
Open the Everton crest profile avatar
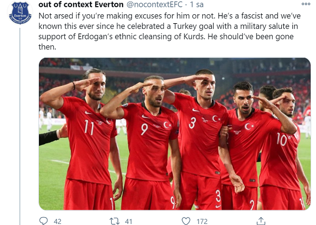click(20, 13)
